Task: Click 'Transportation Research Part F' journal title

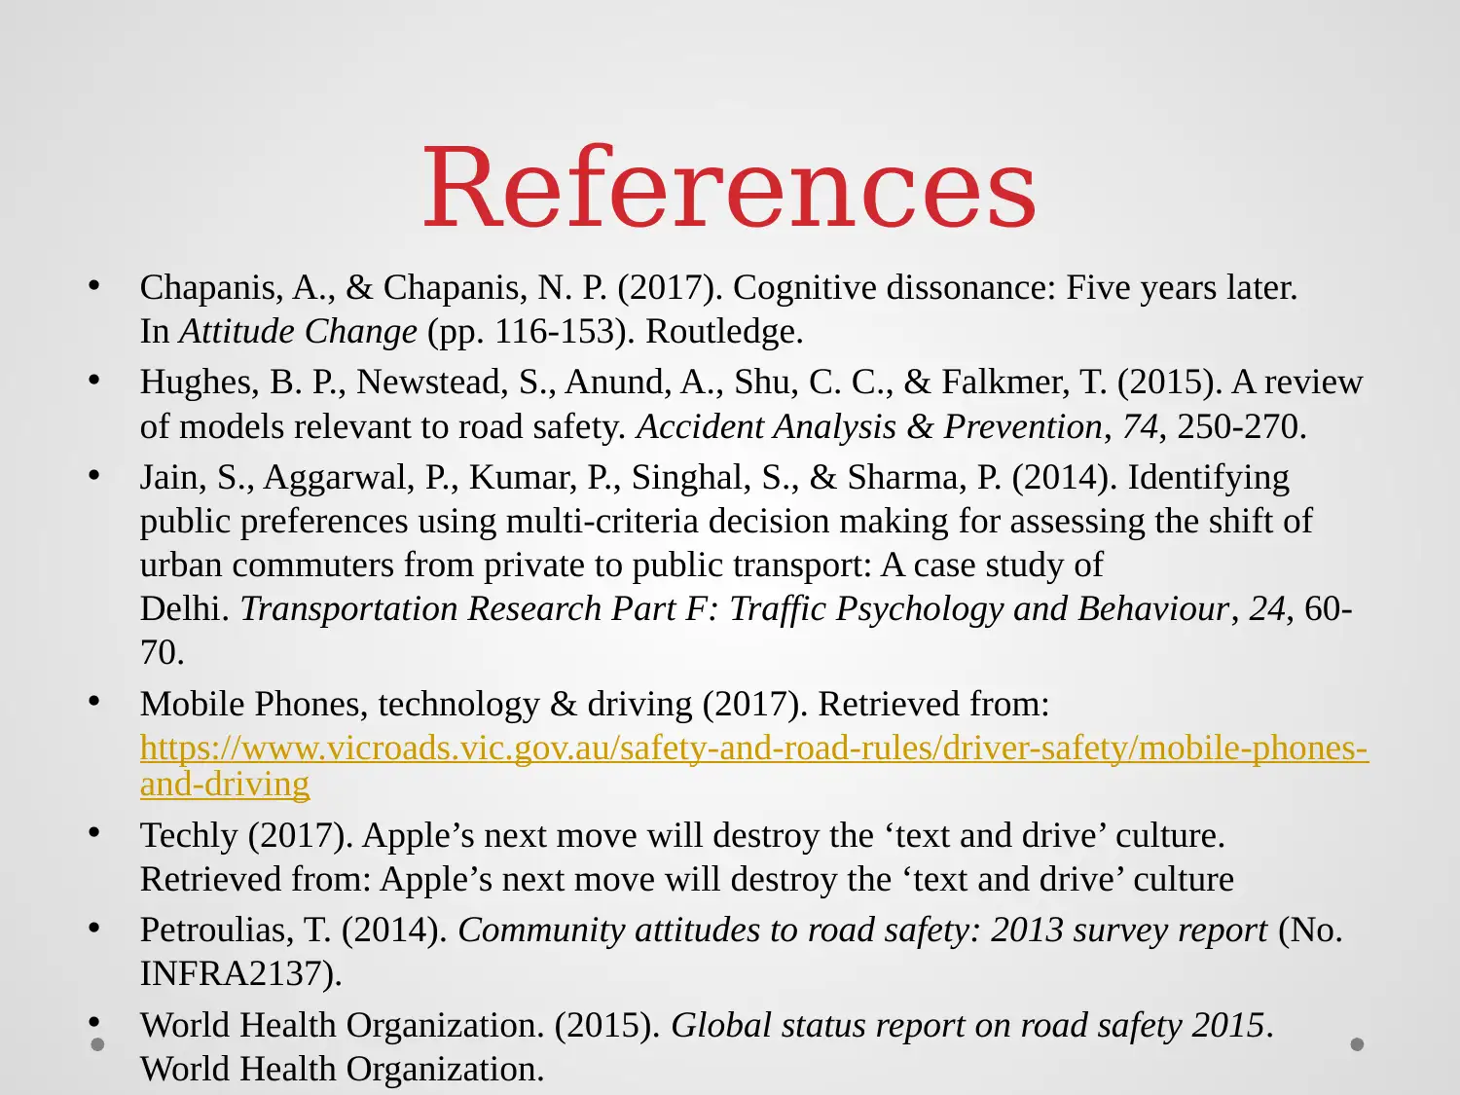Action: point(735,609)
